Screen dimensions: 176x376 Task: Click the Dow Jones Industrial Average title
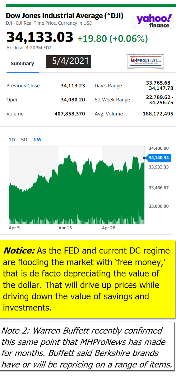click(x=65, y=16)
